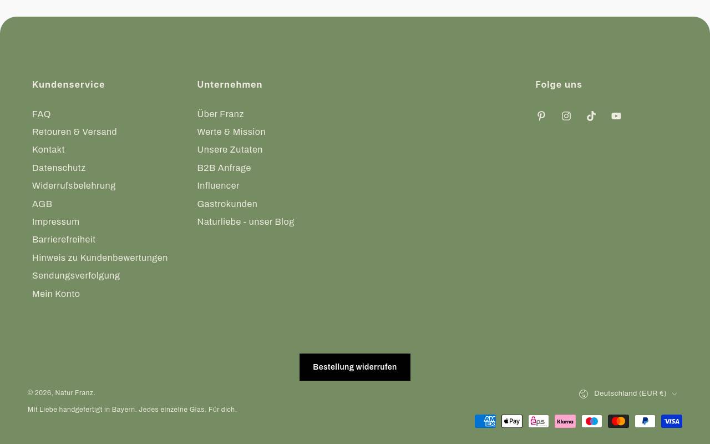
Task: Click the Natur Franz copyright link
Action: point(74,393)
